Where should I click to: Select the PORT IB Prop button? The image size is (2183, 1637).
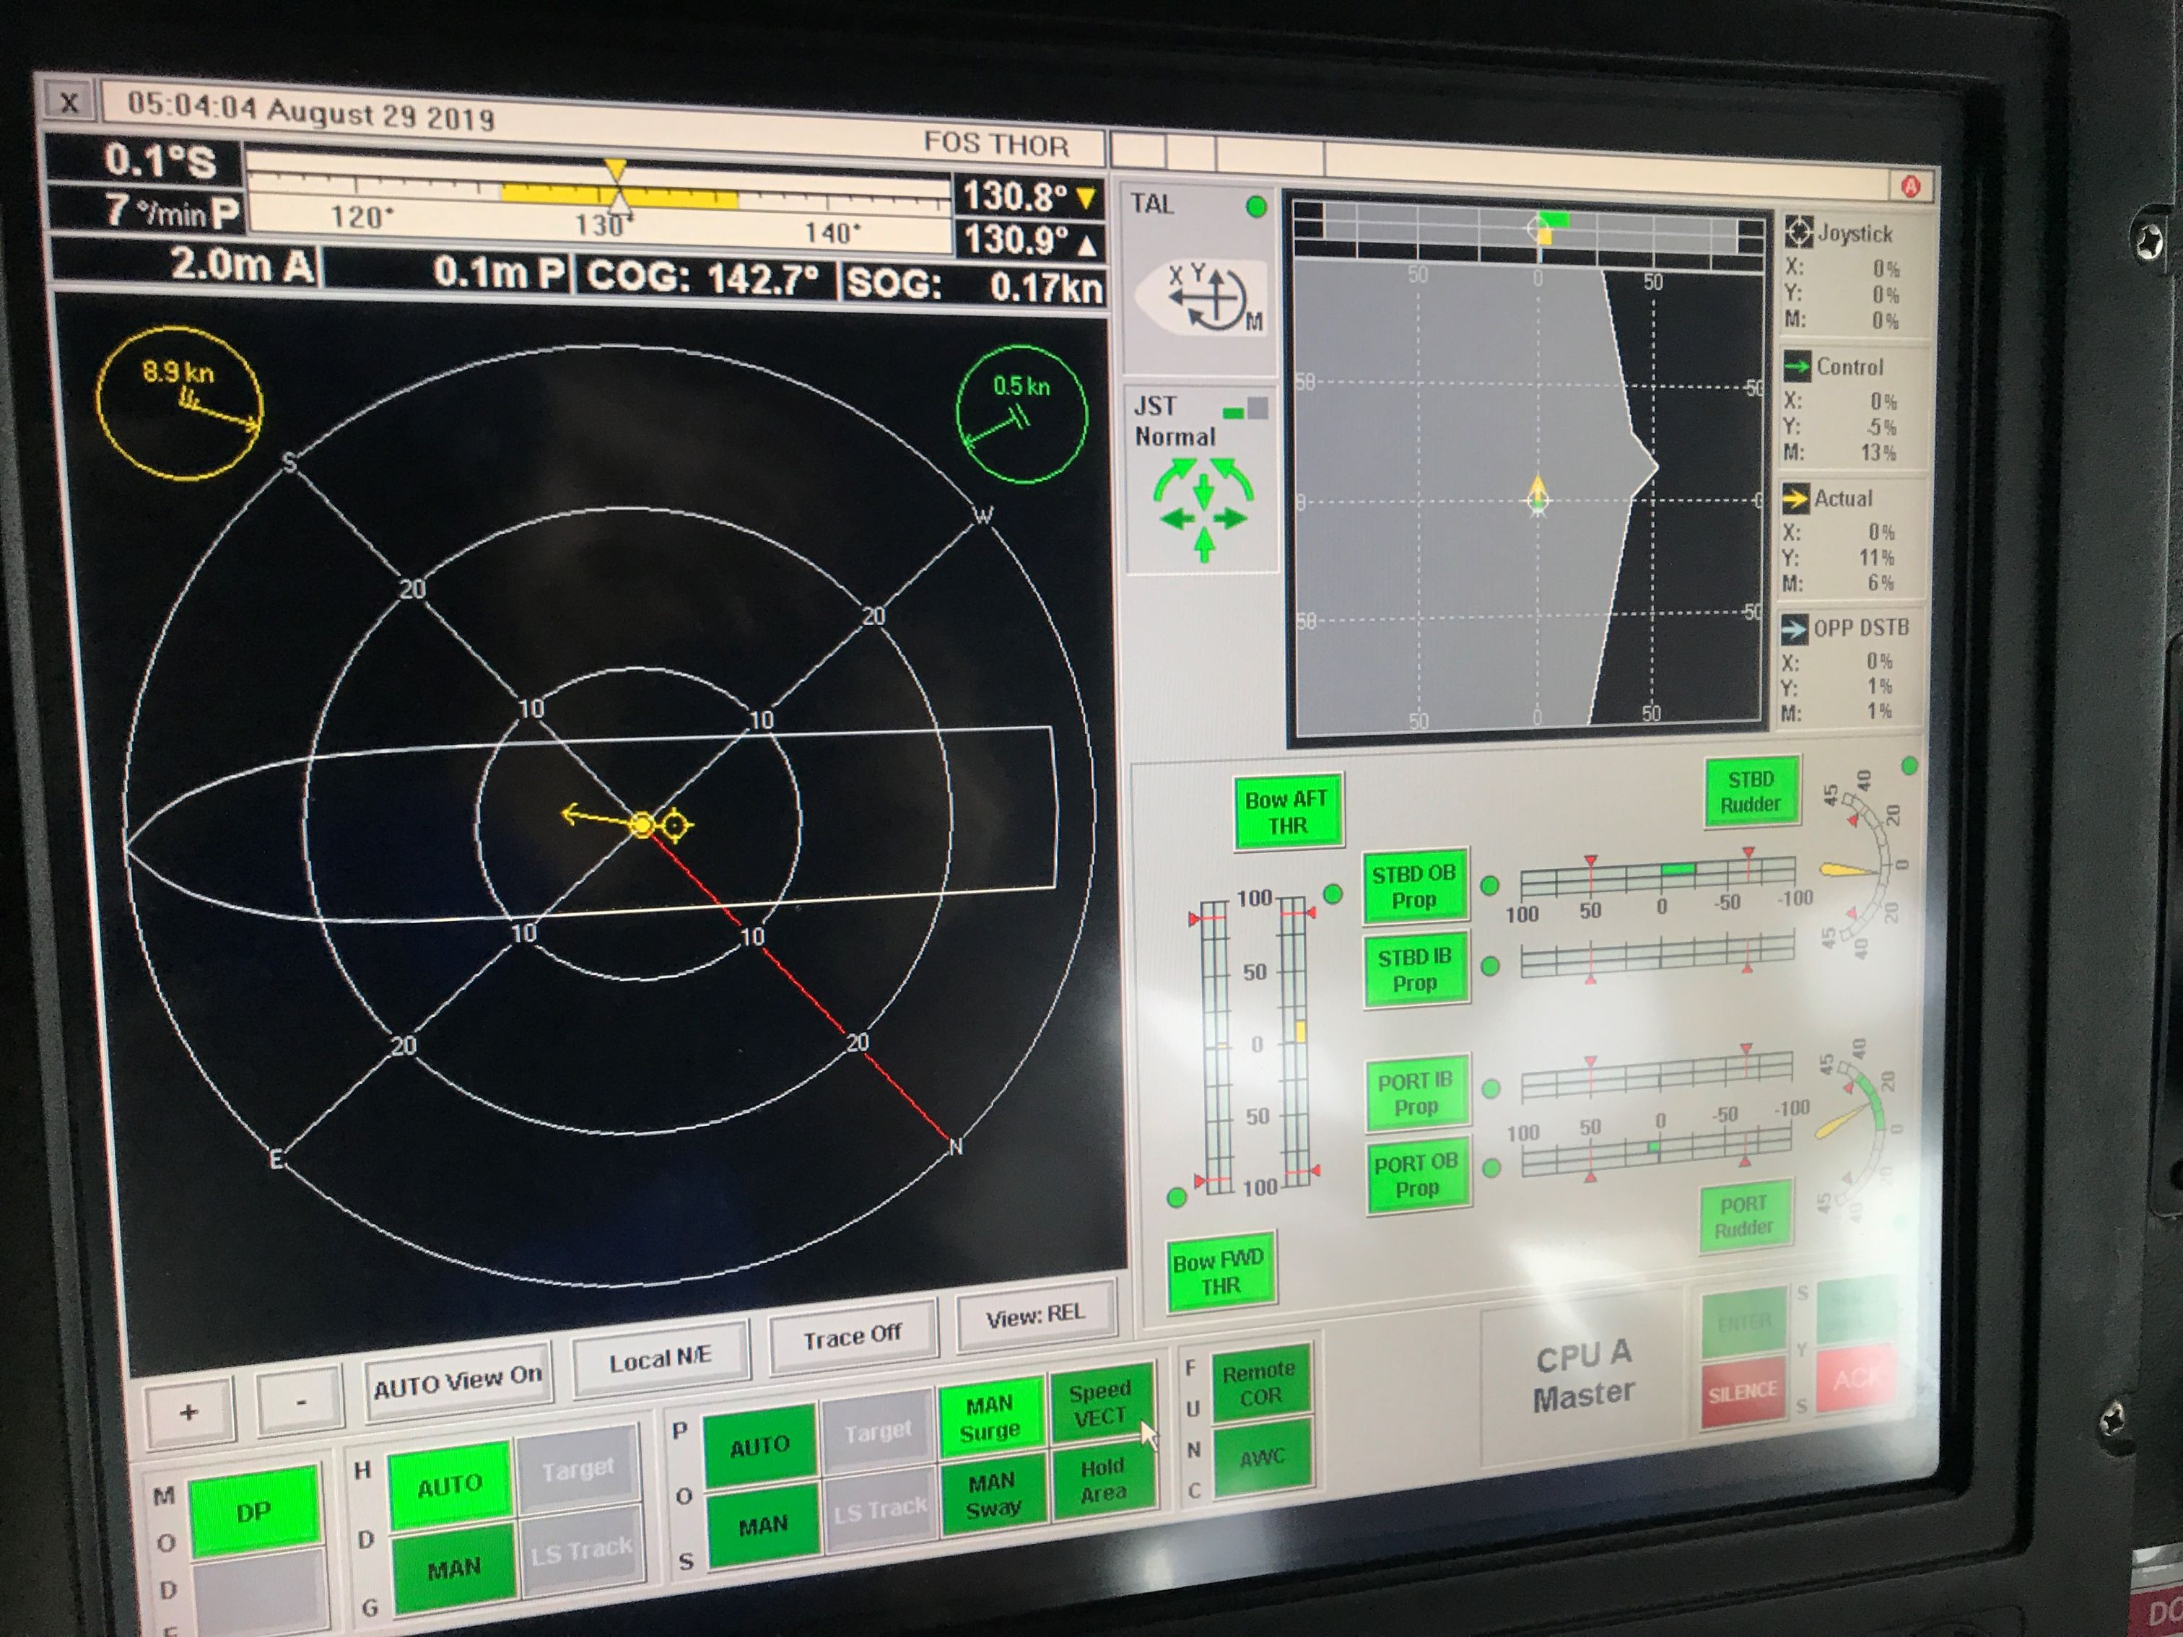pos(1416,1093)
